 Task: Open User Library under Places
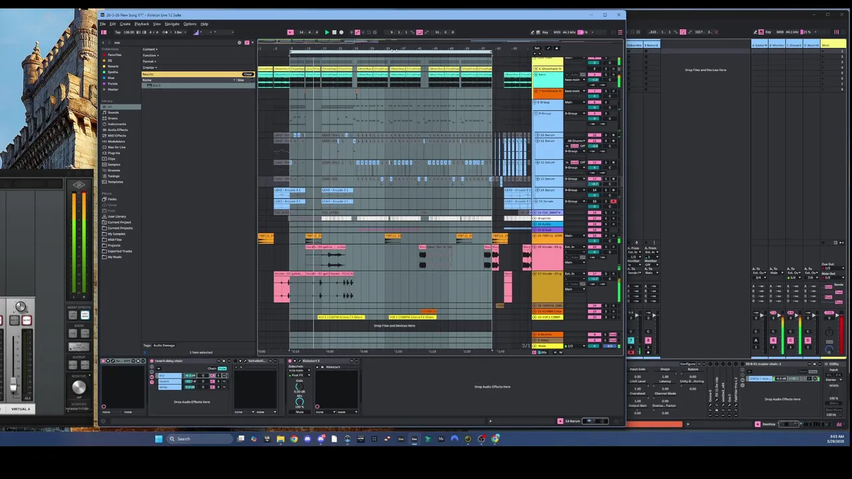[116, 216]
